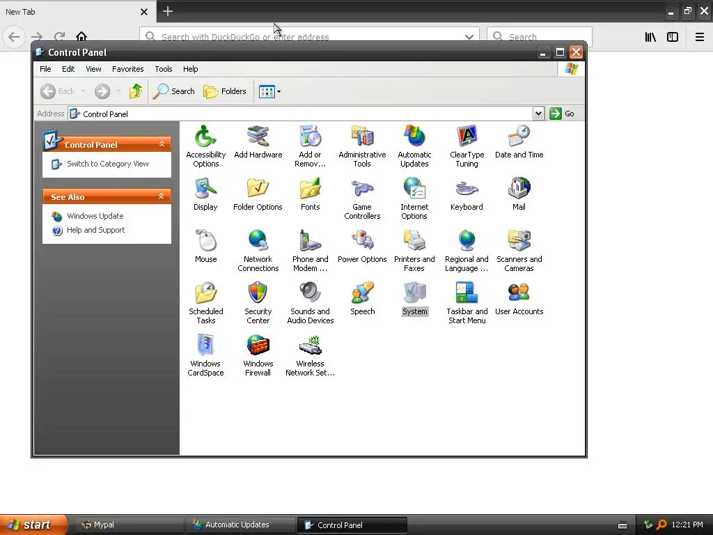Switch to Automatic Updates taskbar button
This screenshot has height=535, width=713.
pos(240,525)
